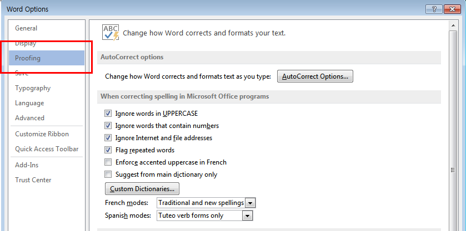Switch to the Typography category
Image resolution: width=466 pixels, height=231 pixels.
[x=33, y=88]
